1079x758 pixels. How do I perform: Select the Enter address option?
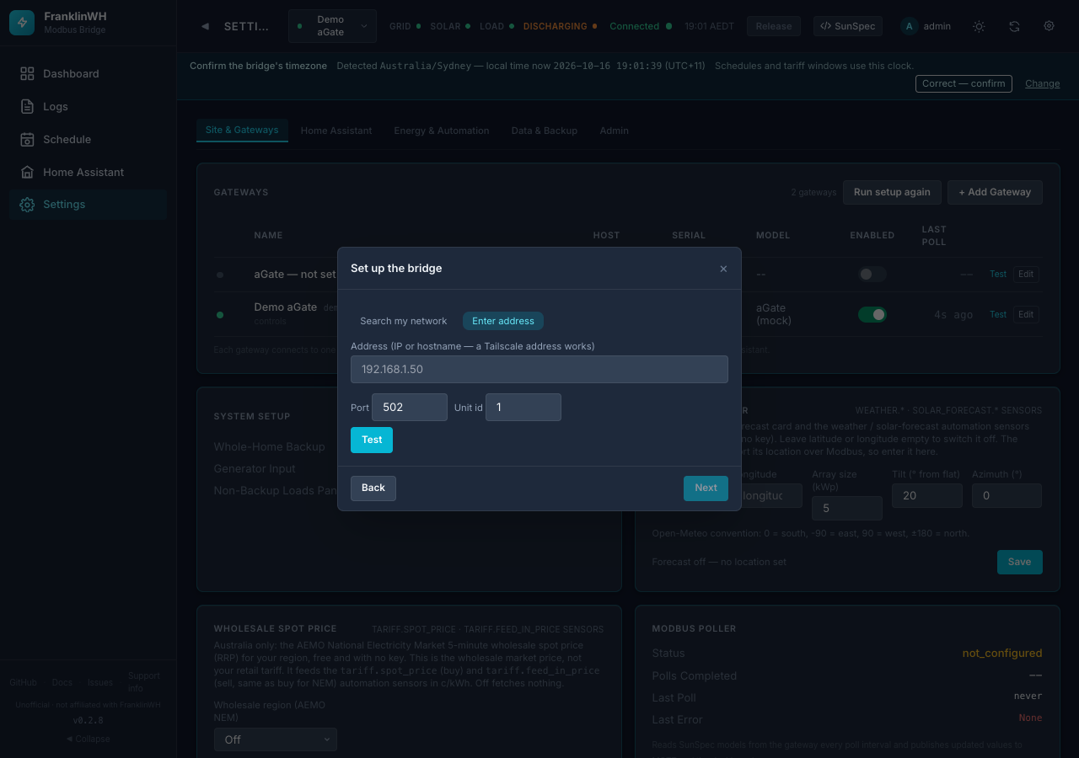[x=503, y=321]
